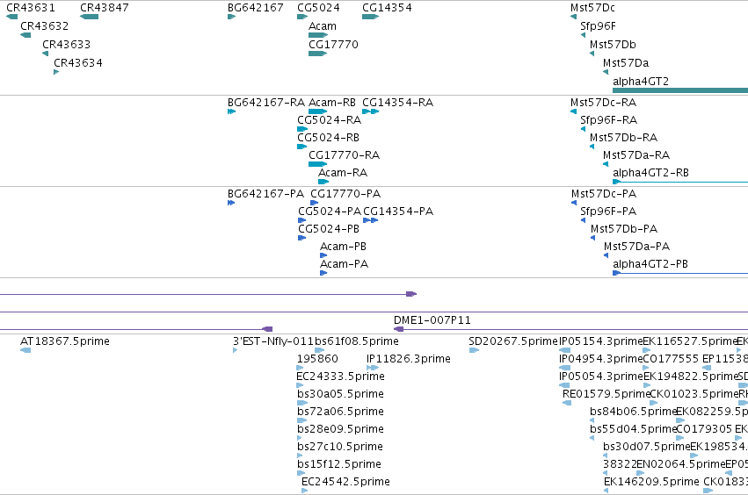Select the CR43631 gene glyph

coord(12,17)
